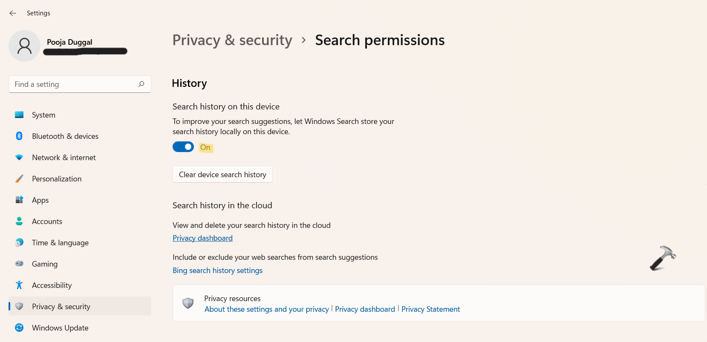707x342 pixels.
Task: Click the Windows Update sync icon
Action: pos(19,328)
